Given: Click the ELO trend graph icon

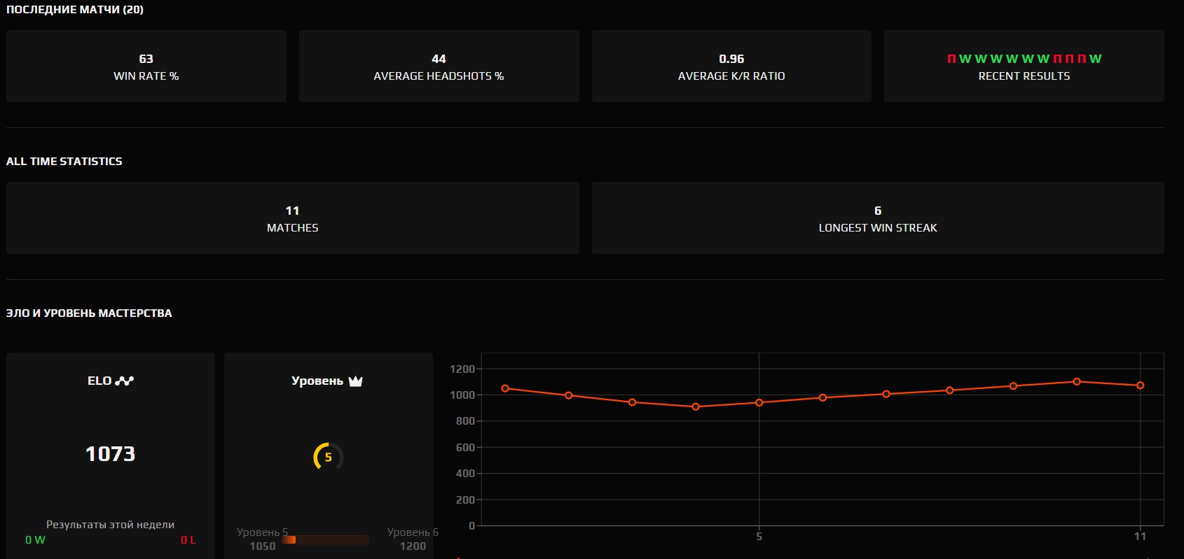Looking at the screenshot, I should pos(125,381).
